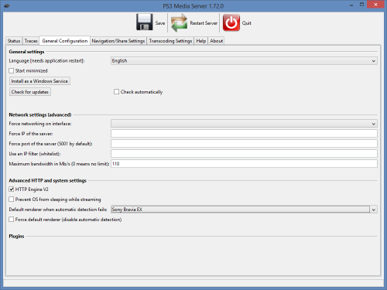Enable Prevent OS from sleeping while streaming
This screenshot has width=387, height=290.
(12, 200)
